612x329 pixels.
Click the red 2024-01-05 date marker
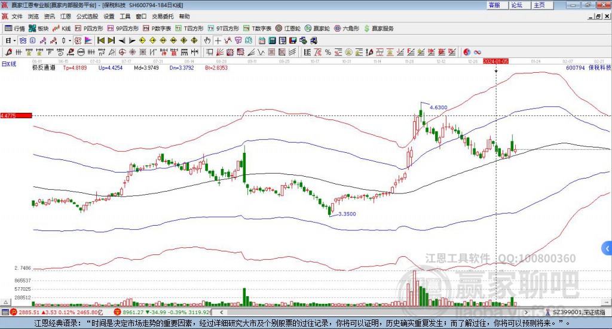tap(495, 61)
